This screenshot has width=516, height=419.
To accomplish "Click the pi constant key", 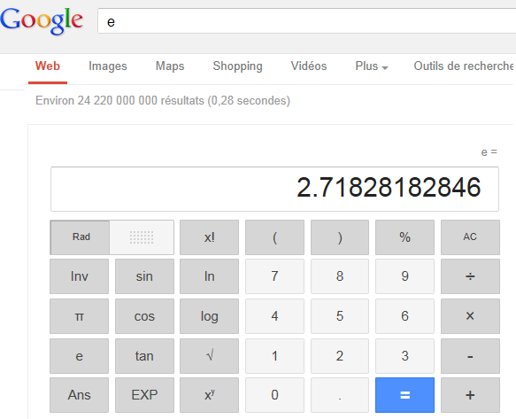I will click(79, 316).
